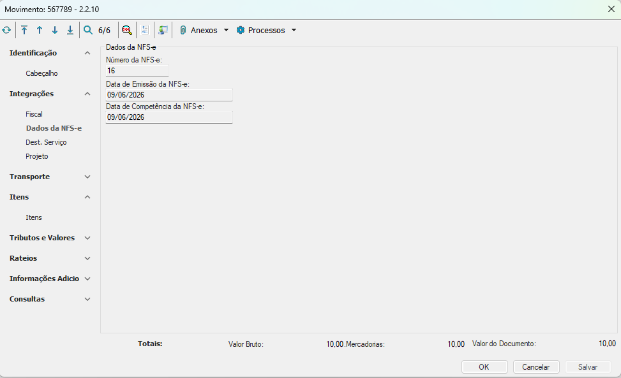621x378 pixels.
Task: Expand the Informações Adicio section chevron
Action: point(87,279)
